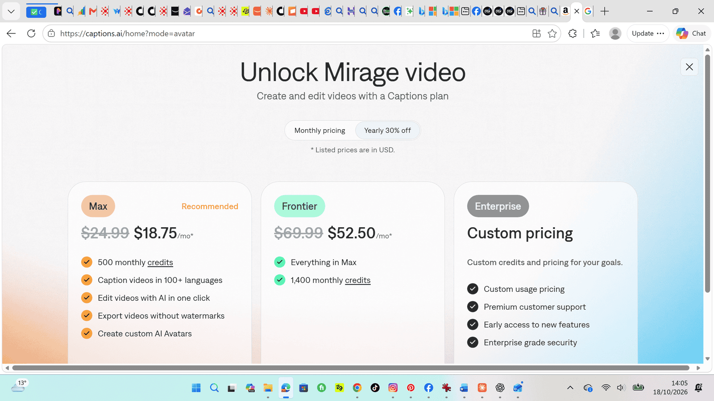Add this page to favorites with the star

552,33
